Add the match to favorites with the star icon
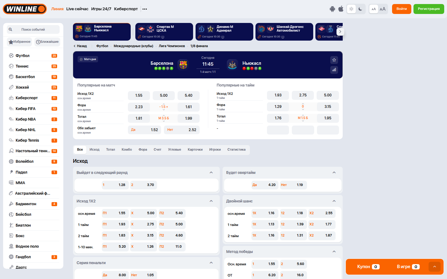This screenshot has width=447, height=279. click(334, 60)
